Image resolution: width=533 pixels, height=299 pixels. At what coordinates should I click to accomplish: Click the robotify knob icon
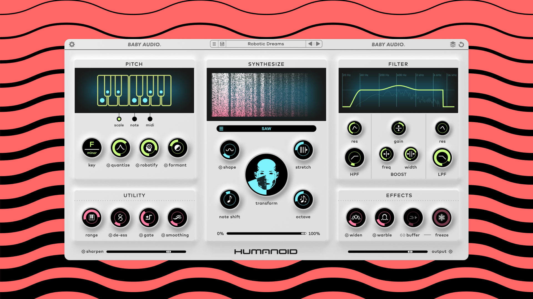pyautogui.click(x=149, y=148)
